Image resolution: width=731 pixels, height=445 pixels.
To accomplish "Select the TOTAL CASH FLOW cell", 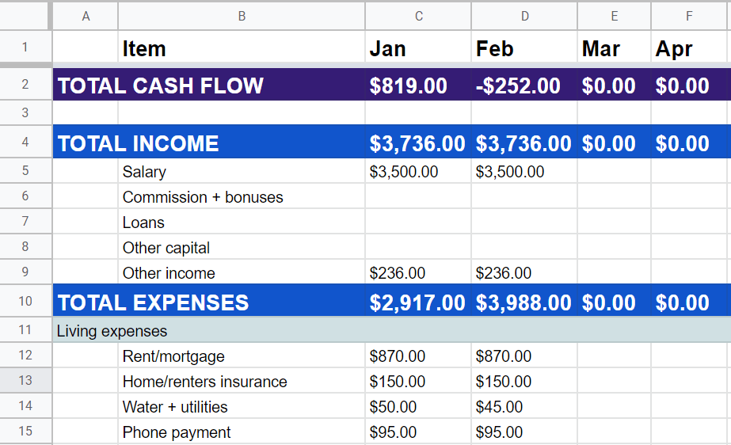I will coord(161,86).
